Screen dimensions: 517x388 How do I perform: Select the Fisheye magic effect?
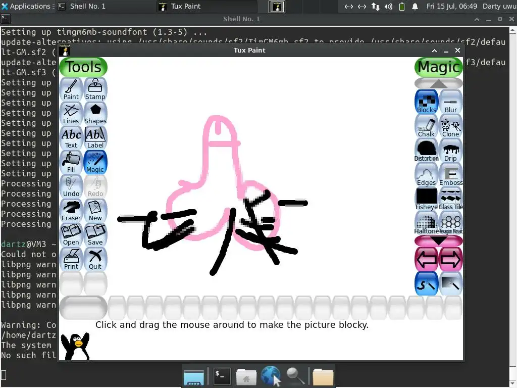tap(426, 199)
